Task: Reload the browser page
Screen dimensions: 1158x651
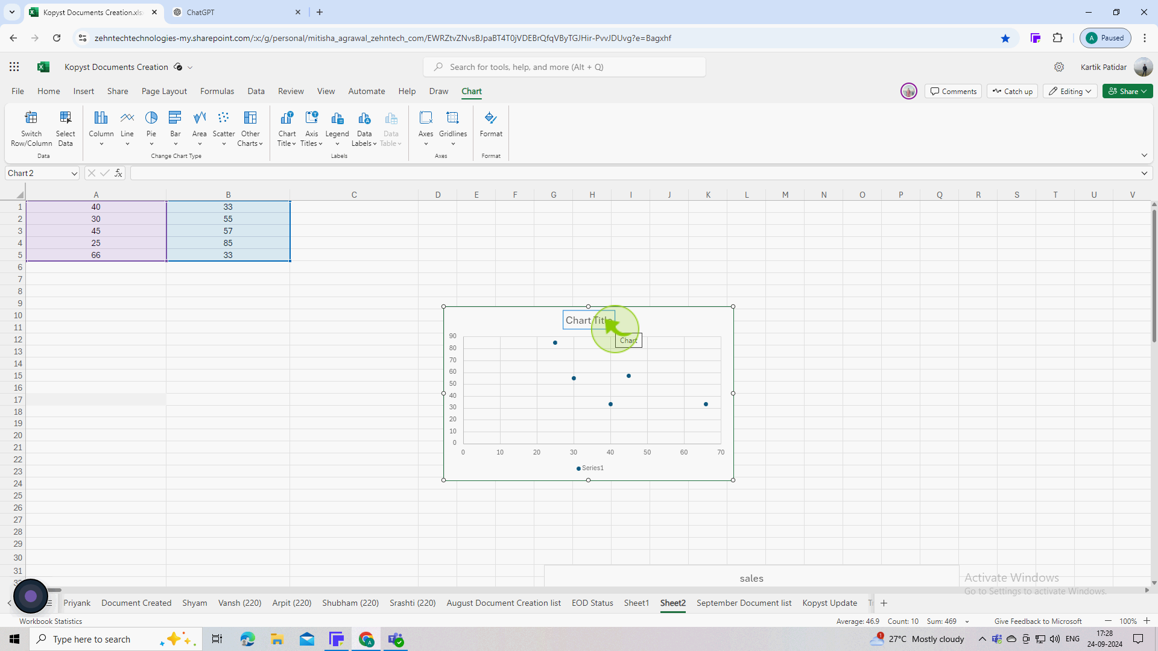Action: [x=57, y=38]
